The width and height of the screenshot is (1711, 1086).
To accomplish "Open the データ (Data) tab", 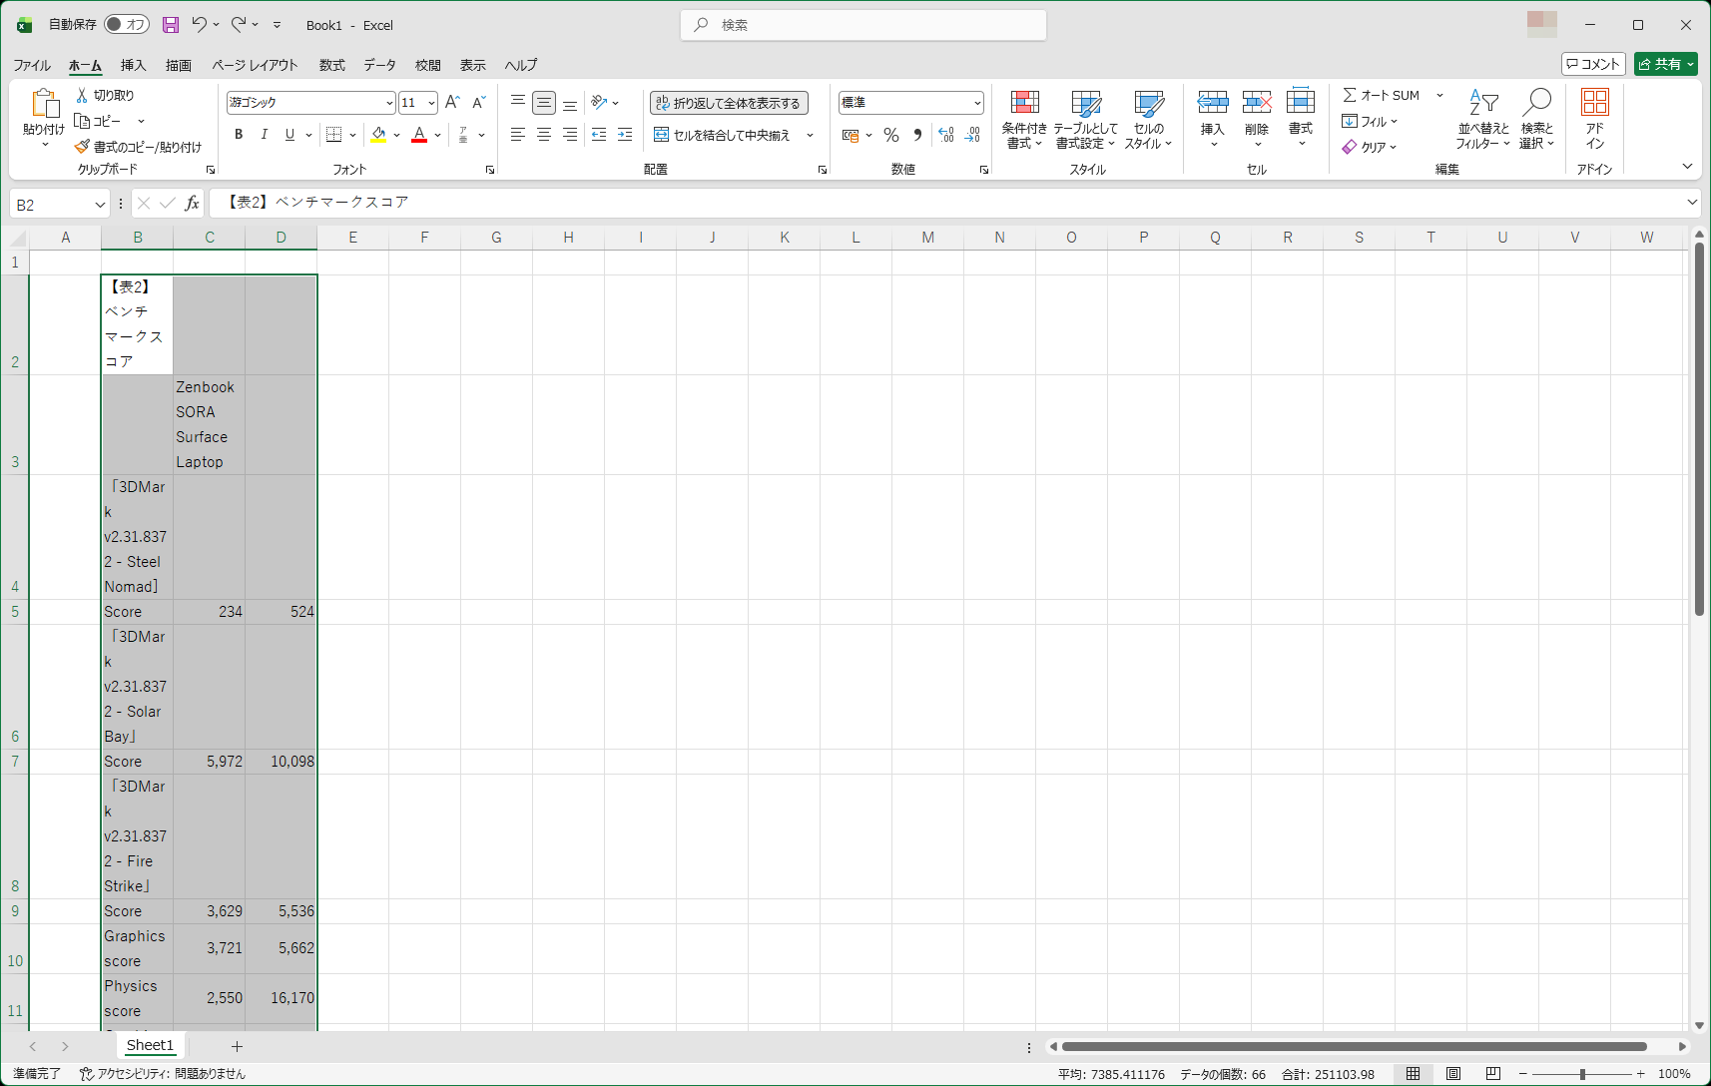I will (x=379, y=65).
